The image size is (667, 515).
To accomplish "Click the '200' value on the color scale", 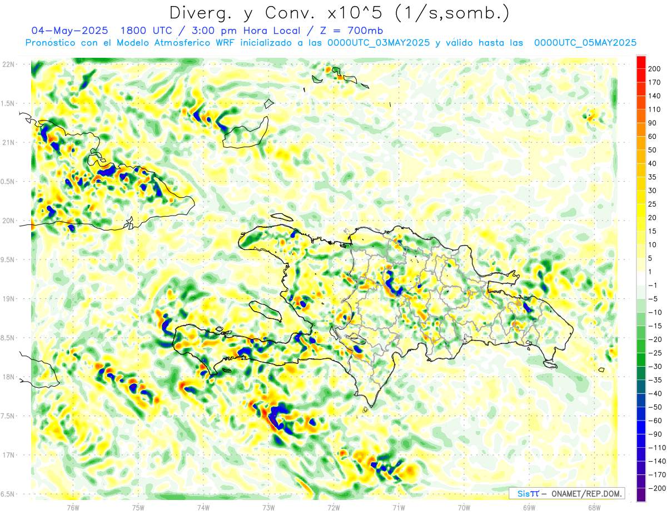I will point(655,68).
